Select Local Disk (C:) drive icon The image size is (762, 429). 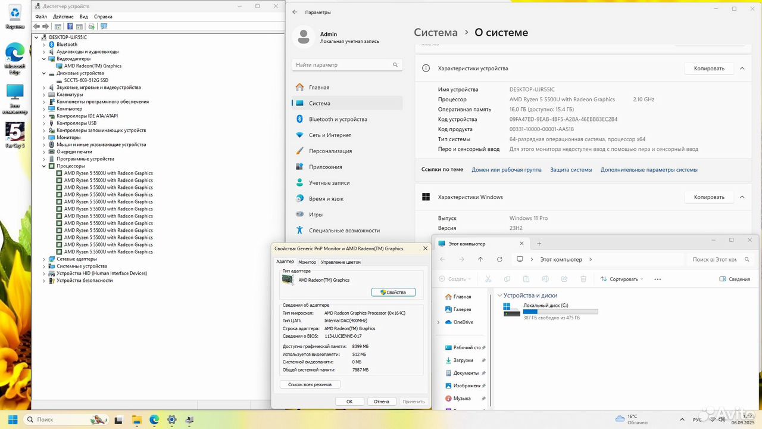coord(511,310)
